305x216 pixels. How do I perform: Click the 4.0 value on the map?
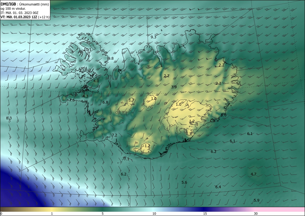[x=96, y=81]
